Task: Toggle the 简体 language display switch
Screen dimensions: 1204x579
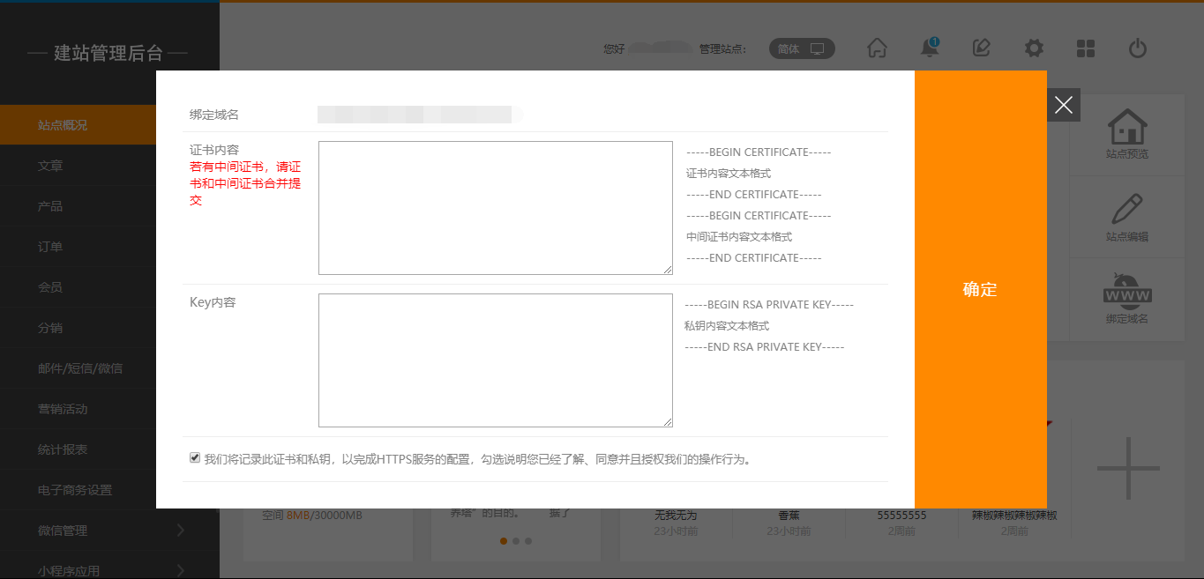Action: 802,49
